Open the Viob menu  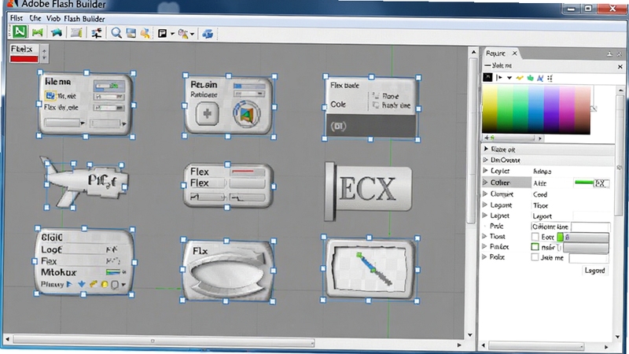point(53,18)
